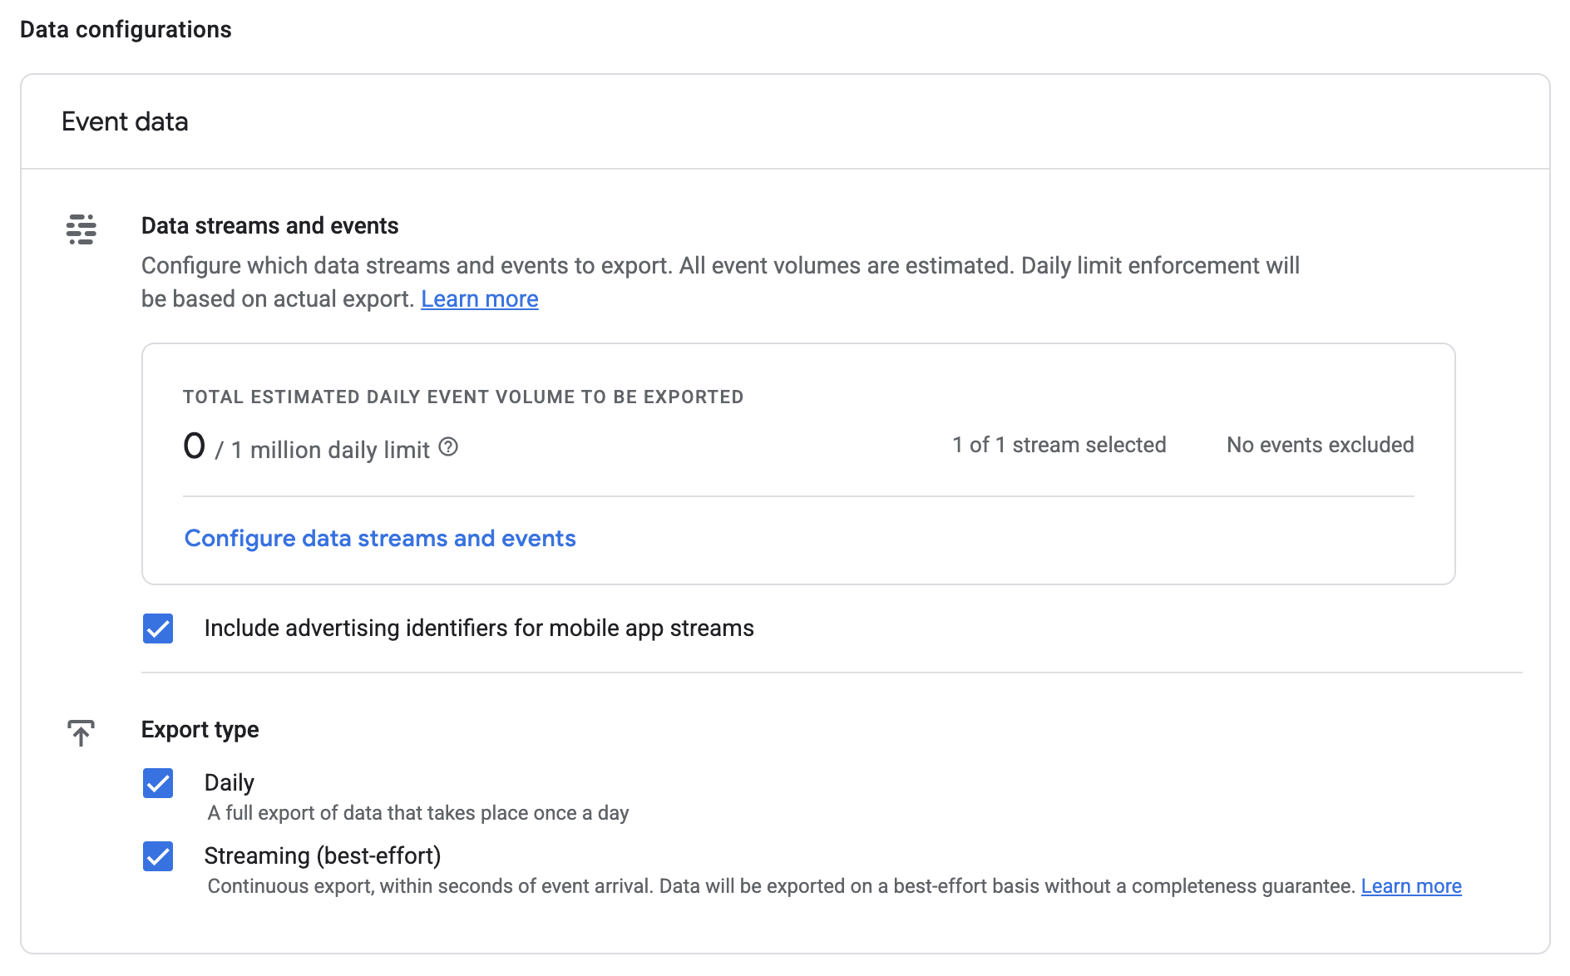Image resolution: width=1570 pixels, height=976 pixels.
Task: Click the Data configurations page heading
Action: 126,30
